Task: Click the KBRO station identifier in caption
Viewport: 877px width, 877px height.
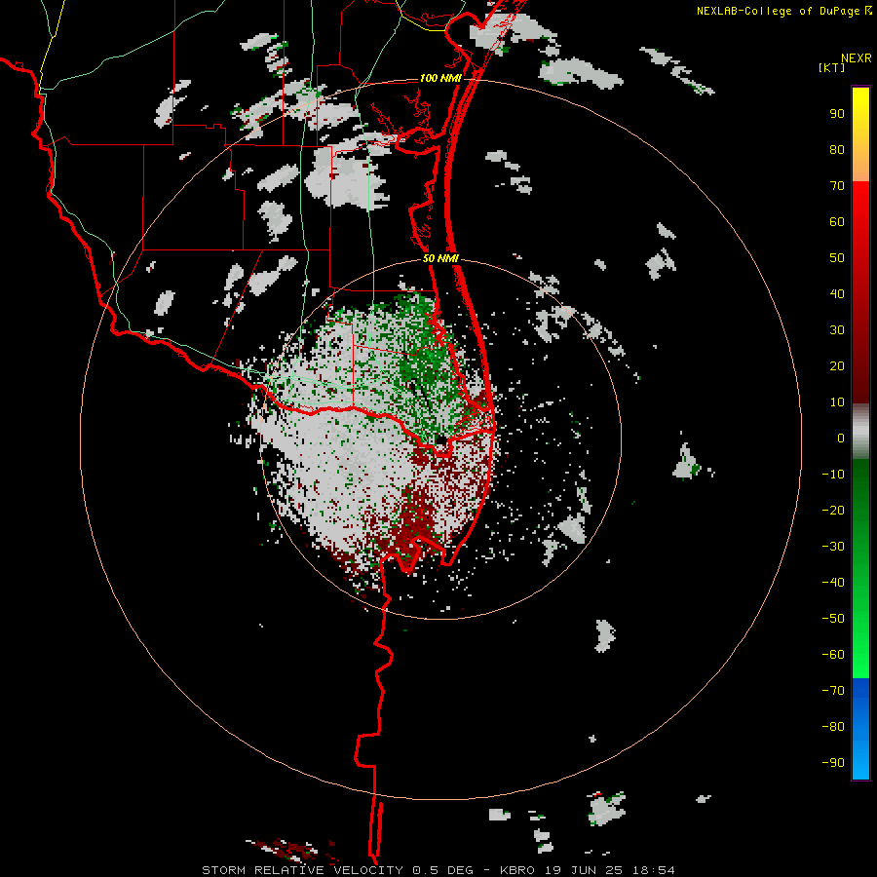Action: coord(517,870)
